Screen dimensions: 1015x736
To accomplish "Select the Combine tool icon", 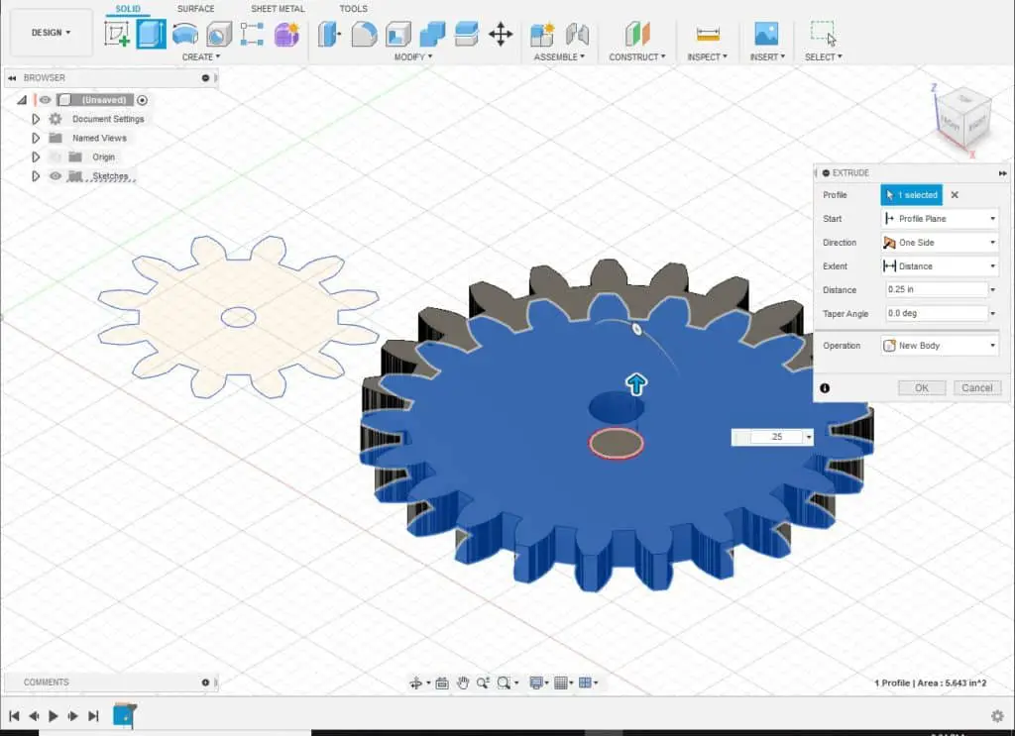I will pyautogui.click(x=432, y=34).
